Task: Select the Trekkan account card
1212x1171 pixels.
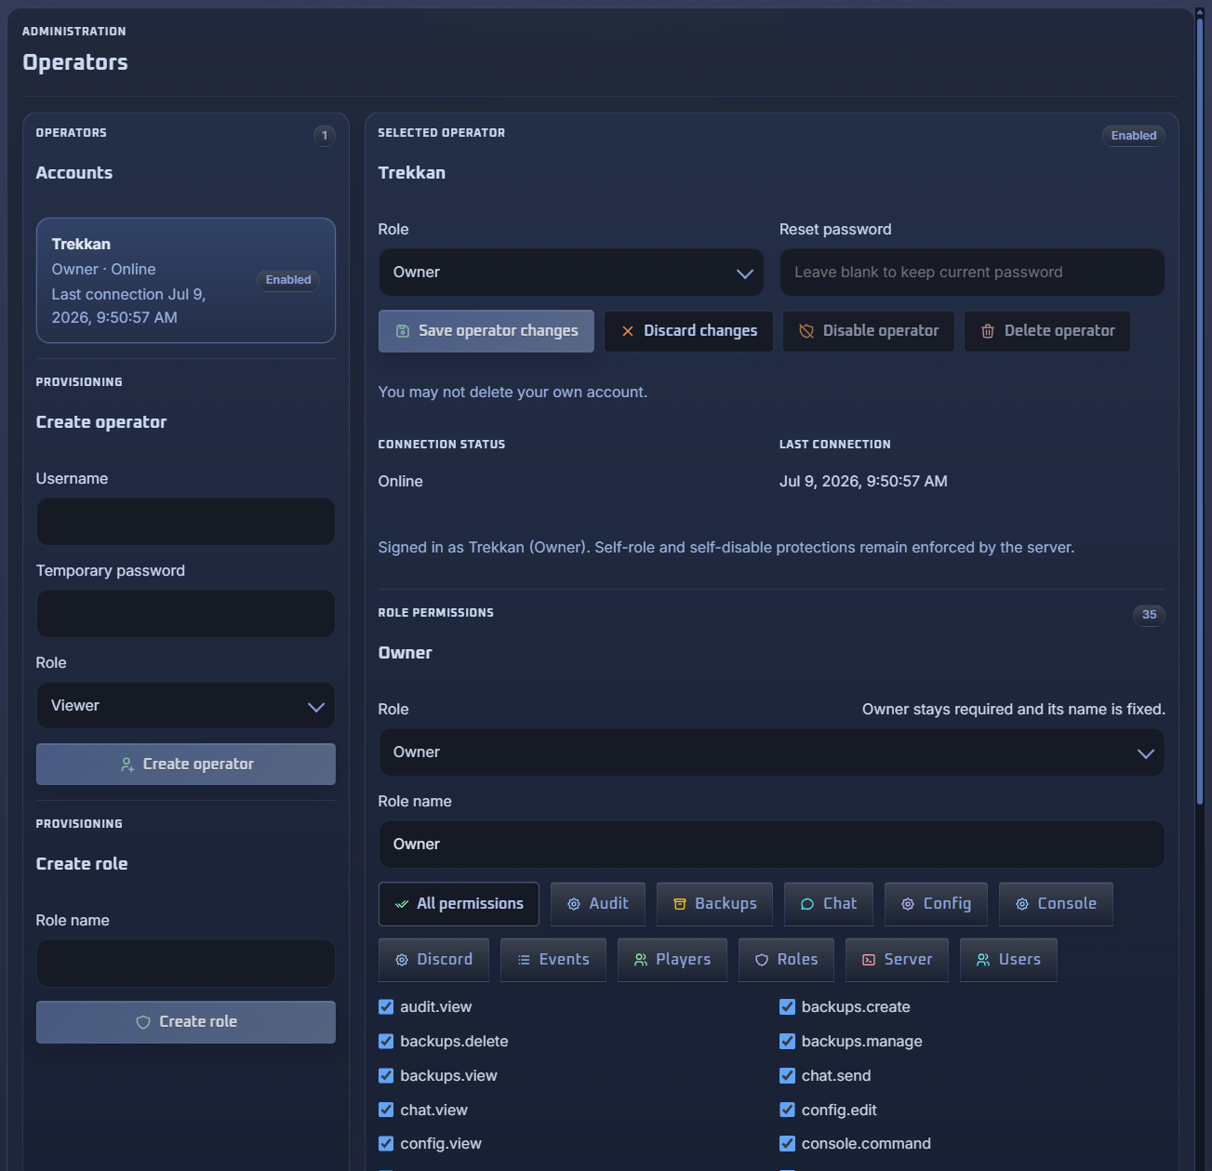Action: coord(186,281)
